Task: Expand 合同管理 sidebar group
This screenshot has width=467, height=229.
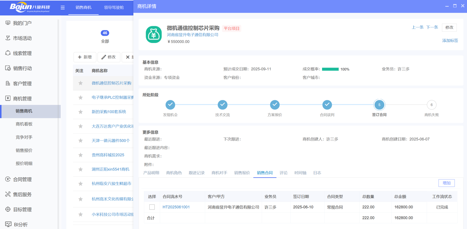Action: tap(22, 179)
